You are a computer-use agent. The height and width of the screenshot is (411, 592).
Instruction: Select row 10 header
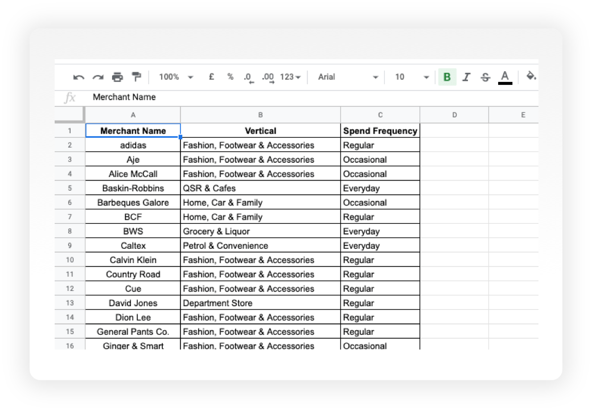click(x=70, y=260)
